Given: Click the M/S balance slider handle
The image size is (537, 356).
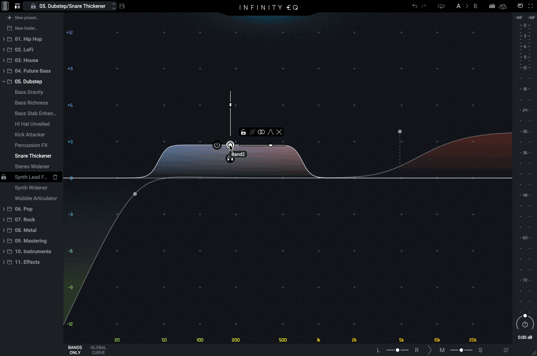Looking at the screenshot, I should pyautogui.click(x=461, y=350).
